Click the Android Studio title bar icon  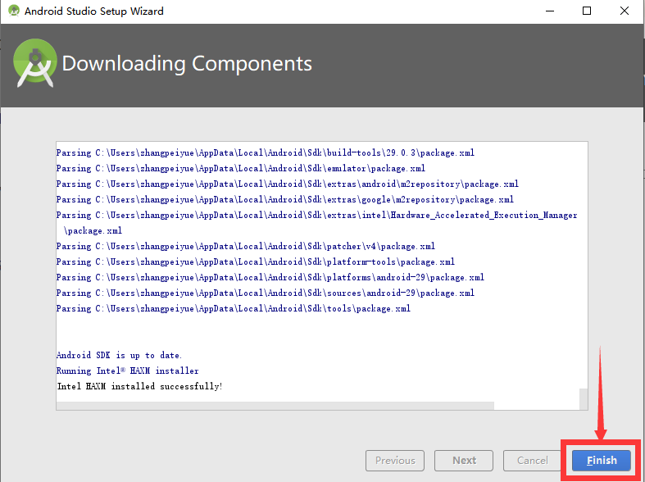point(14,11)
